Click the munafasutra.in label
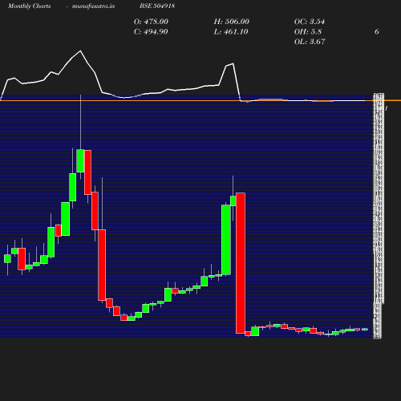This screenshot has width=401, height=401. click(x=93, y=6)
